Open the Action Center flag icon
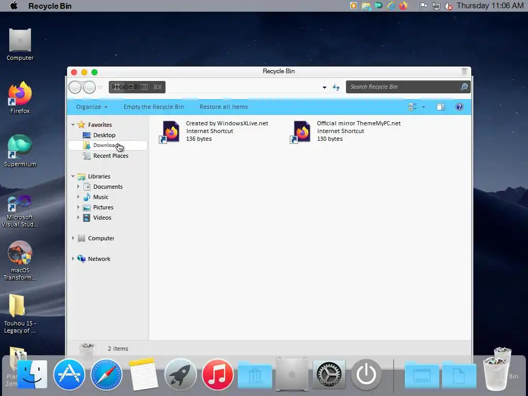 click(423, 6)
